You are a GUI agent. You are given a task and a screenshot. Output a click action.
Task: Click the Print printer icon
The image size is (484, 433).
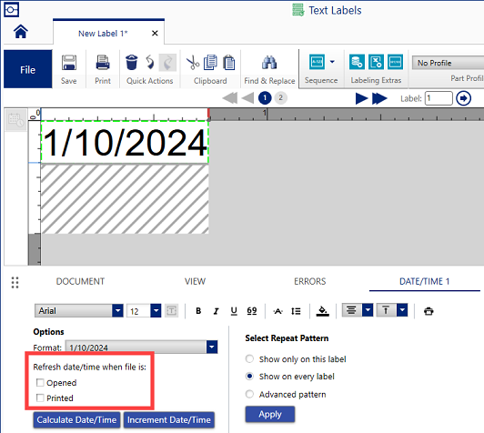click(x=103, y=63)
